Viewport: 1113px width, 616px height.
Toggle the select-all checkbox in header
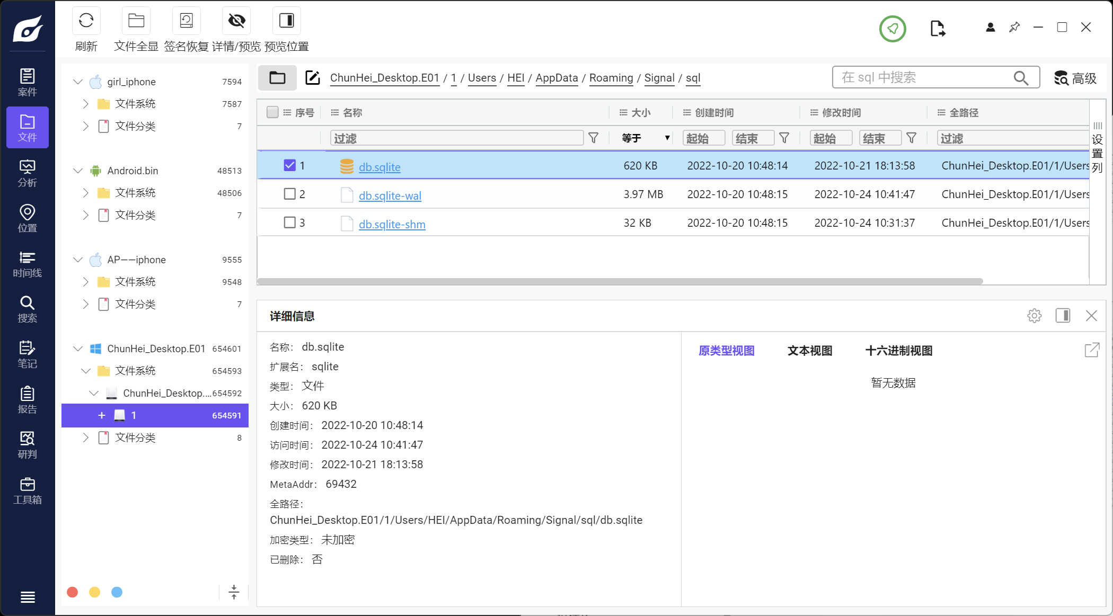click(x=272, y=112)
